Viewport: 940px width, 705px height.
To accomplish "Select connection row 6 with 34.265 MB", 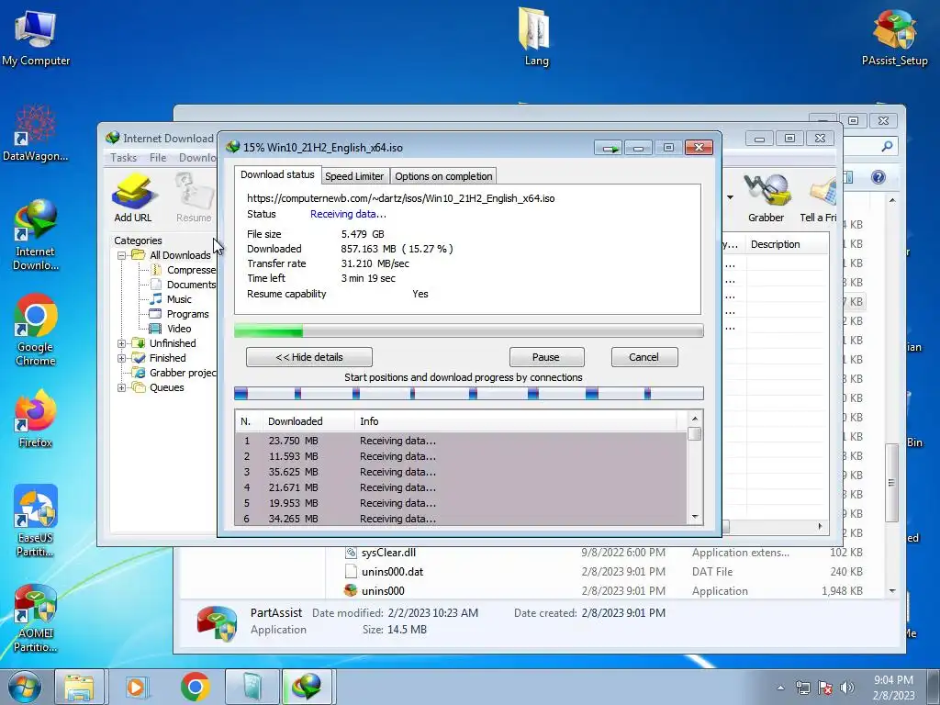I will point(461,518).
